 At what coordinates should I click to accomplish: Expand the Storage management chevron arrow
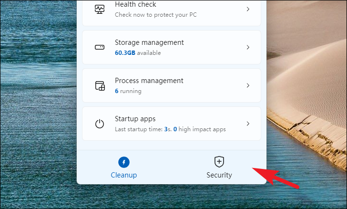(x=248, y=47)
